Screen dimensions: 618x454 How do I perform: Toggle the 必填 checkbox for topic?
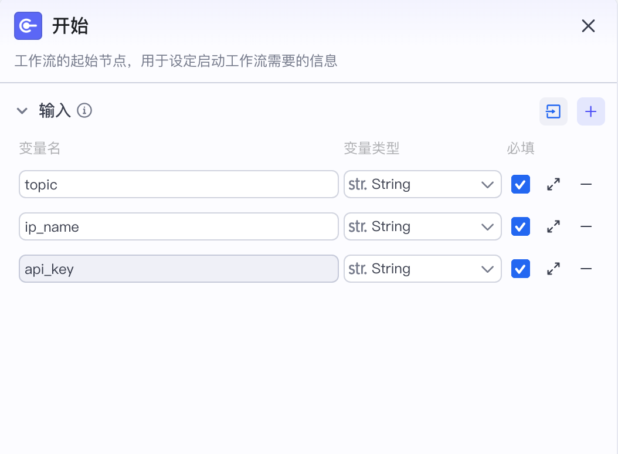(520, 184)
